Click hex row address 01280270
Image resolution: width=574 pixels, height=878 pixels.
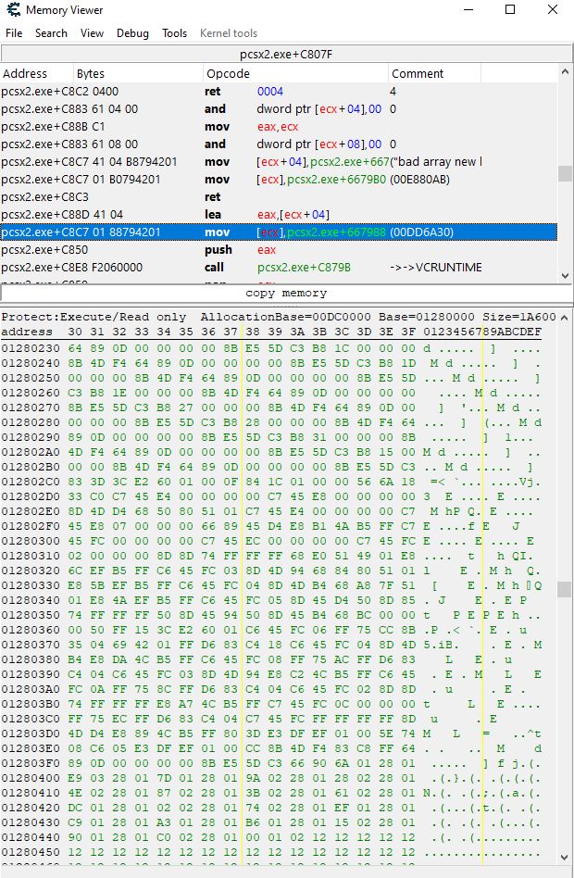pyautogui.click(x=31, y=408)
